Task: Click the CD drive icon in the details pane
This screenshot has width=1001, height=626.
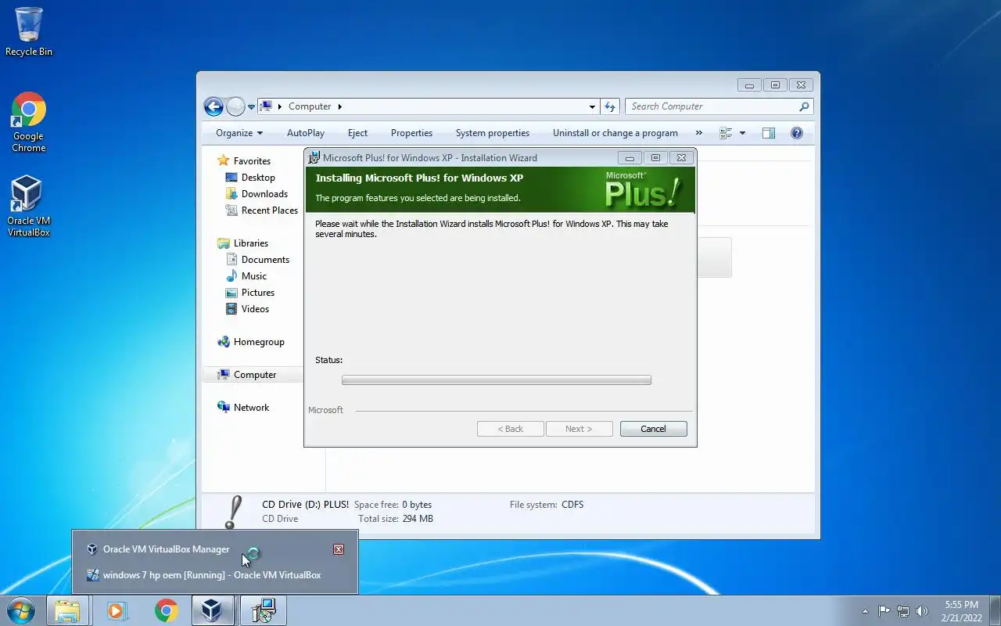Action: [233, 513]
